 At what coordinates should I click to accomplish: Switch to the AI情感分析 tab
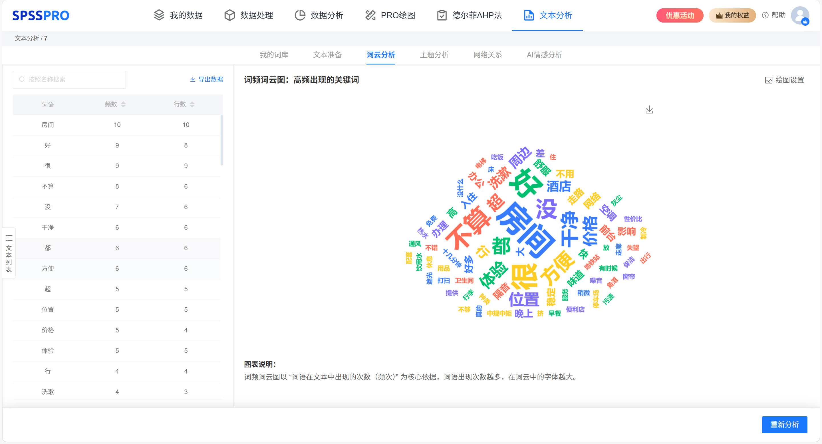(x=544, y=55)
